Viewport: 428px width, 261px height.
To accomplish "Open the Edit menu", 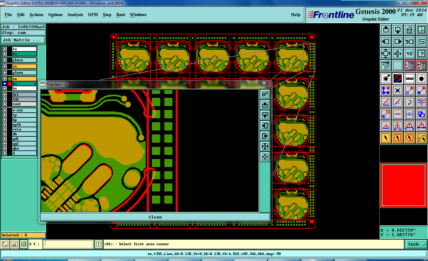I will coord(21,15).
